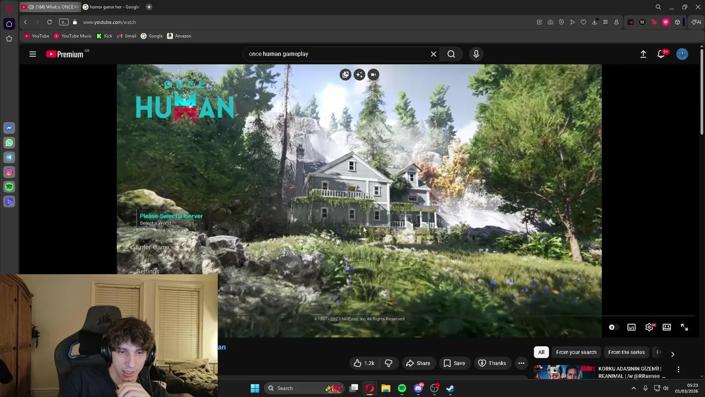Open the taskbar Search box
This screenshot has width=705, height=397.
(304, 388)
